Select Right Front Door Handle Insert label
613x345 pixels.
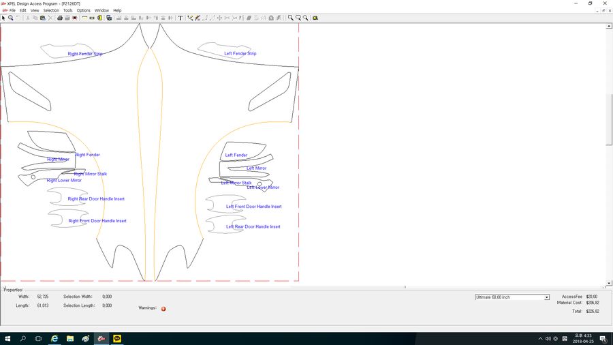tap(97, 221)
